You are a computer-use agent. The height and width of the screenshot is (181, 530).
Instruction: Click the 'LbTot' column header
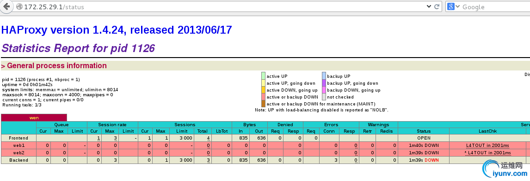click(x=222, y=131)
